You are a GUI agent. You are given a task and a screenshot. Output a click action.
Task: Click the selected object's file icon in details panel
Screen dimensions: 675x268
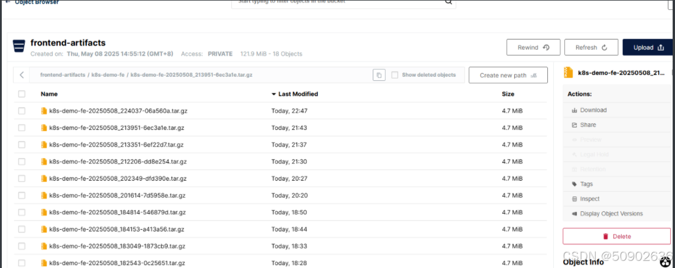569,73
